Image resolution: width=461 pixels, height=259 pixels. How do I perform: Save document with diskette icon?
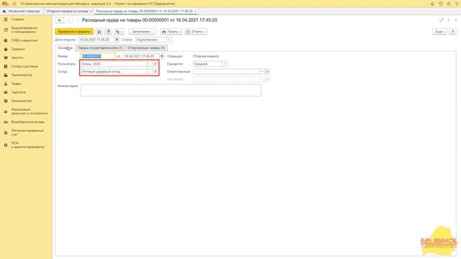[x=99, y=32]
